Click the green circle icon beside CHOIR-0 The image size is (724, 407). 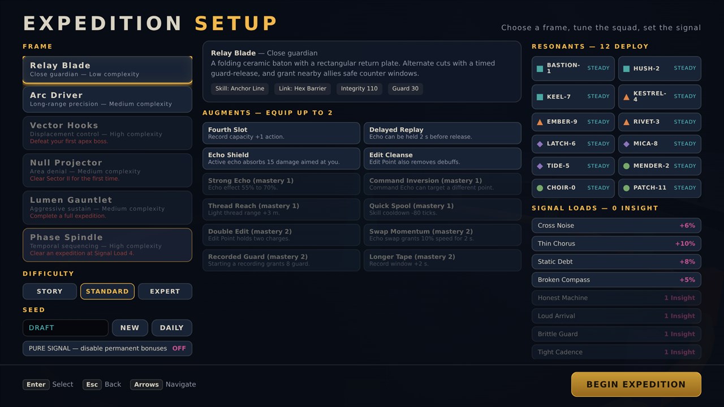(x=540, y=188)
